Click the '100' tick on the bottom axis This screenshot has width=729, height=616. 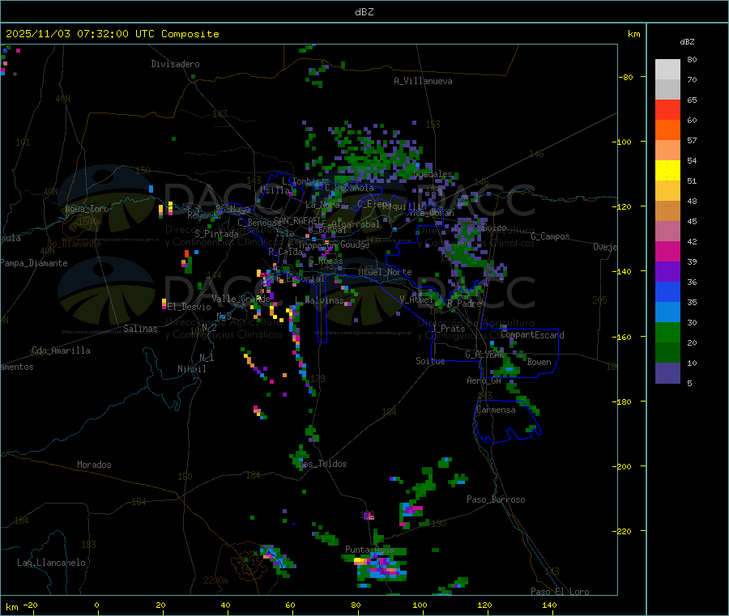coord(420,605)
